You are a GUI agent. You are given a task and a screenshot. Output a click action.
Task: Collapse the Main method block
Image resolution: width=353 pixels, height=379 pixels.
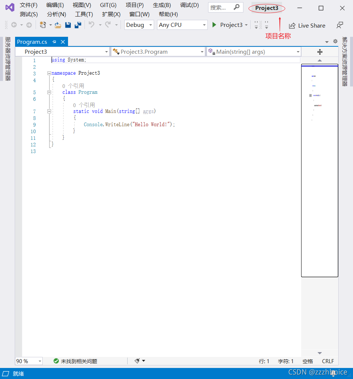click(49, 111)
